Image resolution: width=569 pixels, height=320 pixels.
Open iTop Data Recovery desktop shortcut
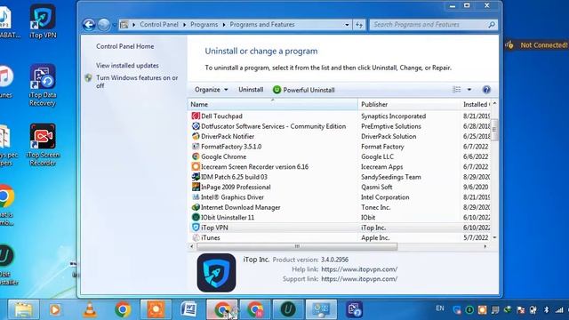[x=43, y=85]
